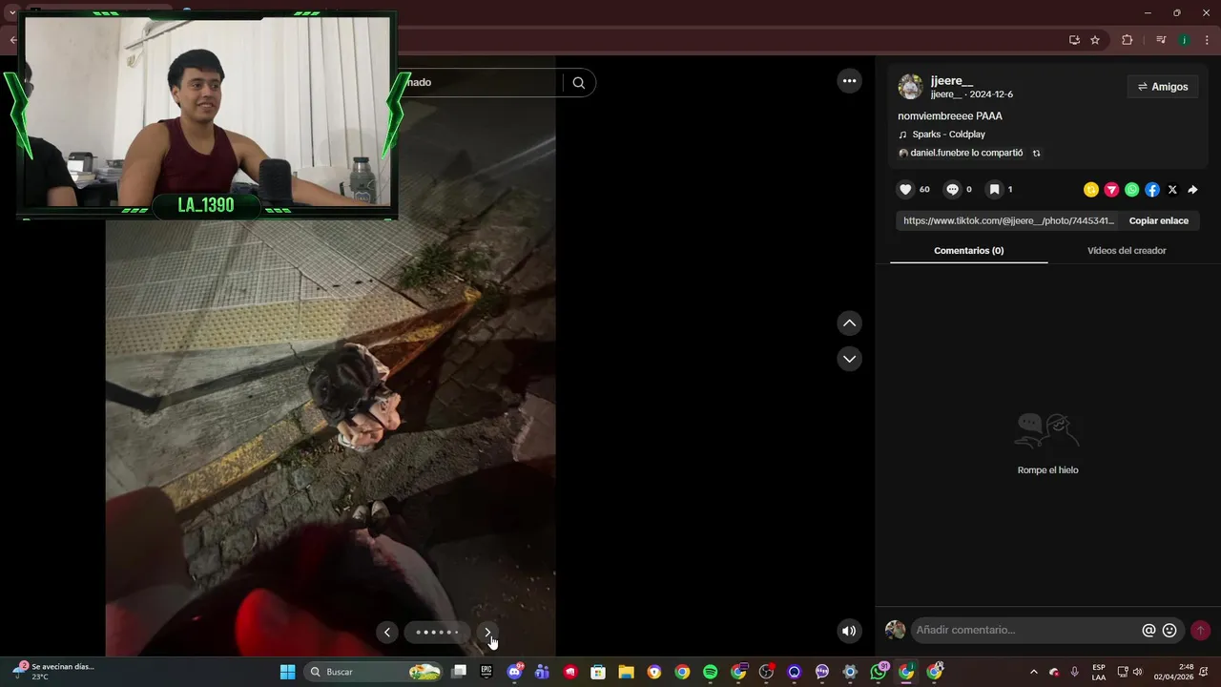
Task: Switch to Videos del creador tab
Action: click(1127, 251)
